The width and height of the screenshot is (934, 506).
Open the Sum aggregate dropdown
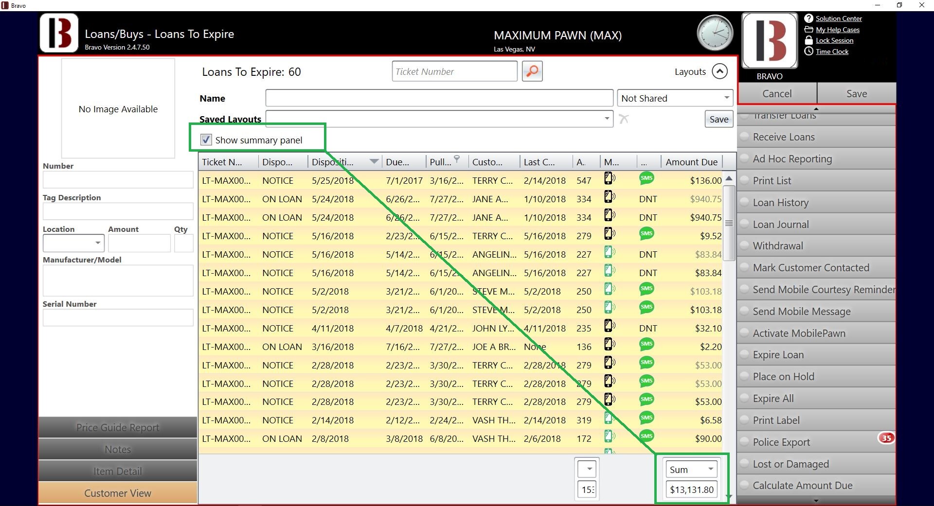pyautogui.click(x=691, y=470)
